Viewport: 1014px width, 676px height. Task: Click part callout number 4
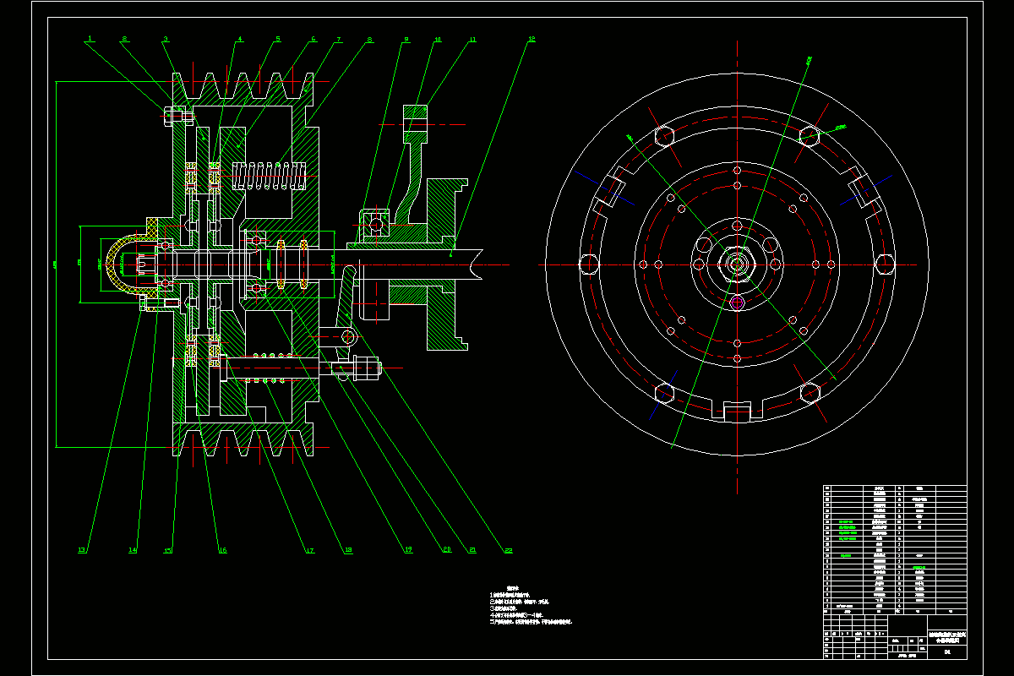(x=239, y=38)
